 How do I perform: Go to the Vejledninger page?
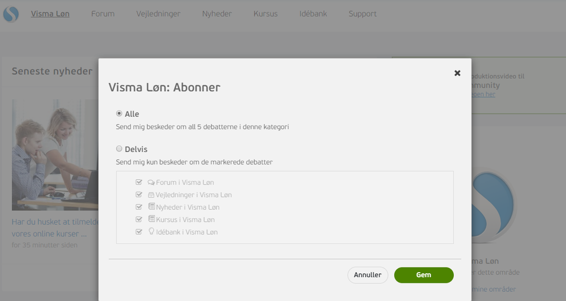coord(158,14)
